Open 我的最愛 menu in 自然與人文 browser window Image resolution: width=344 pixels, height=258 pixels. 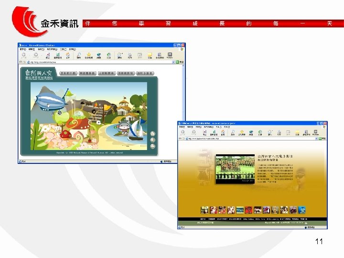pos(52,49)
